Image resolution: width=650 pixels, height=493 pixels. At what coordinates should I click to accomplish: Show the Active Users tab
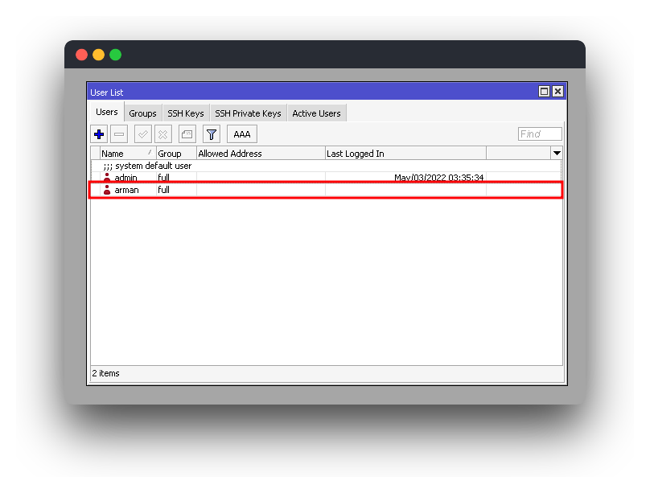pyautogui.click(x=316, y=113)
